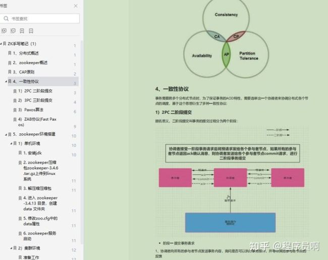The width and height of the screenshot is (328, 260).
Task: Click the 1) 2PC 二阶段提交 subheading in document
Action: tap(174, 112)
